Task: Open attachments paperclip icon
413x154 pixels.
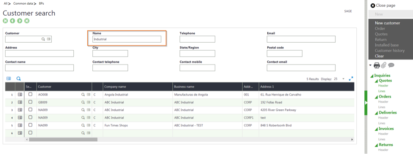Action: 384,65
